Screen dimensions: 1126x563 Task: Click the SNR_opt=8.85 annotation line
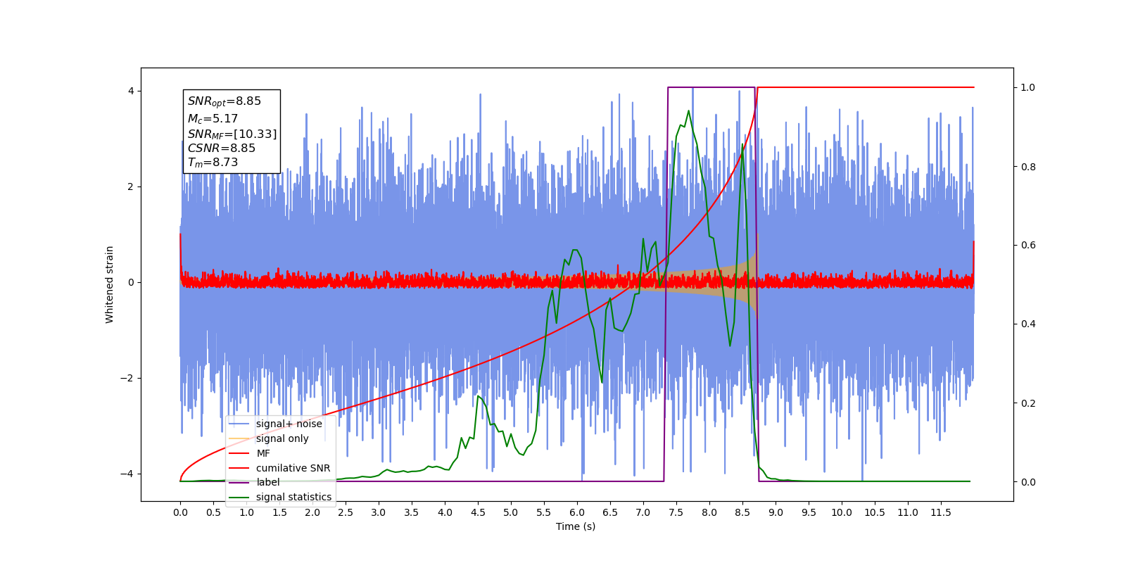click(224, 101)
